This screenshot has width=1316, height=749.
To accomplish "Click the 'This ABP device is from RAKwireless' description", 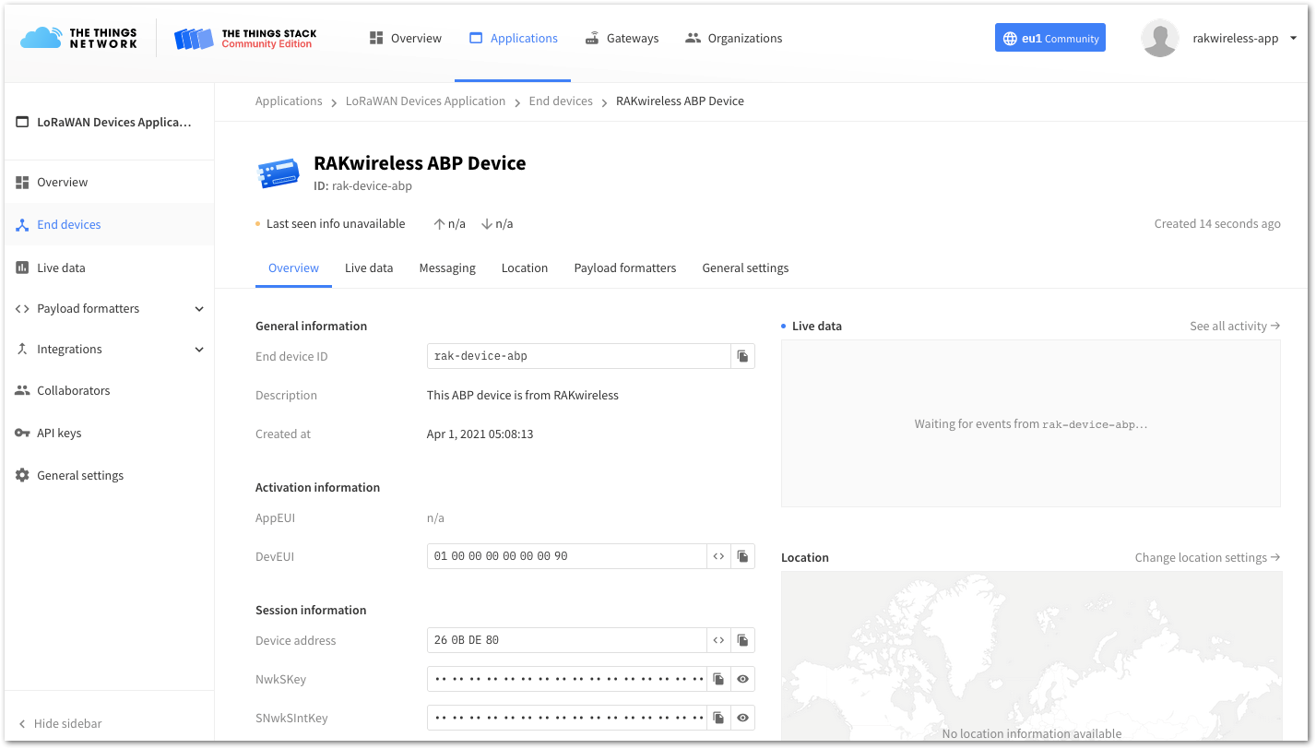I will click(x=523, y=395).
